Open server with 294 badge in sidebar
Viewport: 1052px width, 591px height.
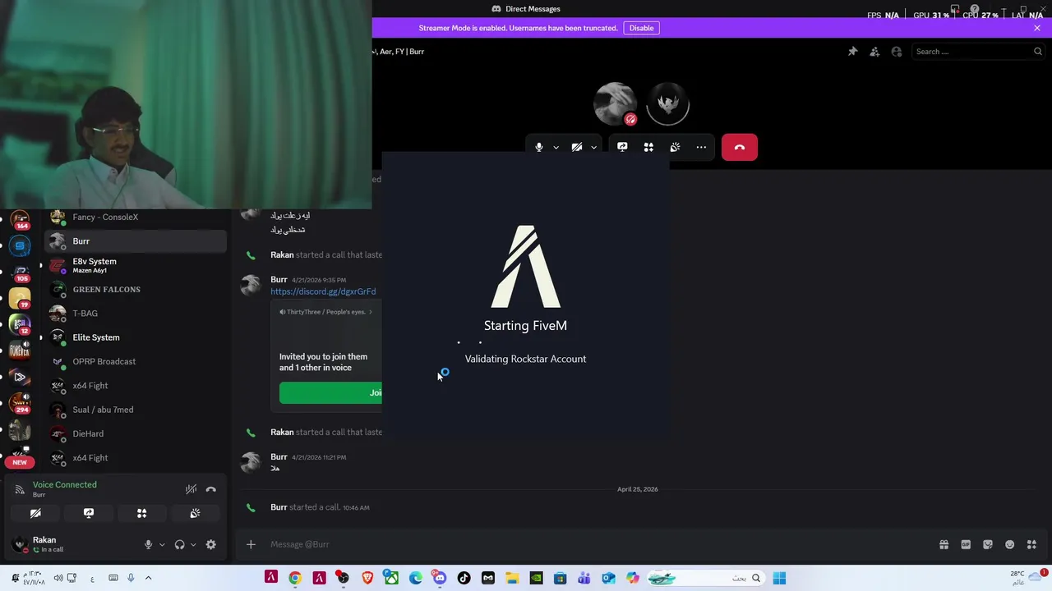20,403
